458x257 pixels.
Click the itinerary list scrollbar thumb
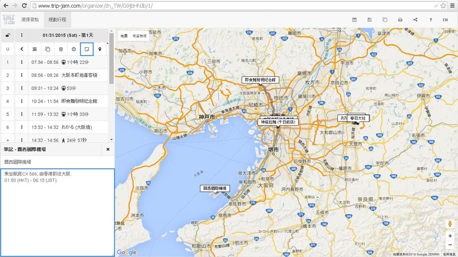(x=111, y=58)
